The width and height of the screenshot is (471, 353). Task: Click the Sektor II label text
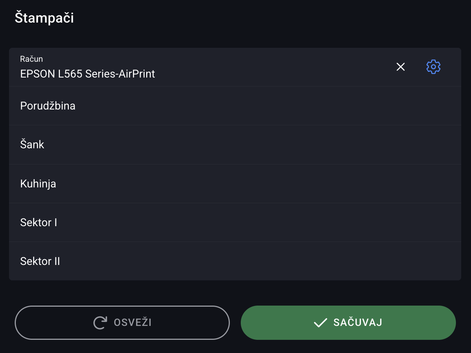[x=40, y=261]
